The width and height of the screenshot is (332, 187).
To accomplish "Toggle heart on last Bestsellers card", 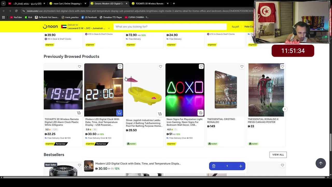I will click(x=282, y=165).
